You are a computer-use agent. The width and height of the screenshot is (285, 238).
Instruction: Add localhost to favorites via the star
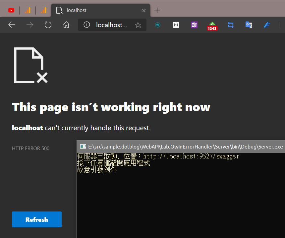[139, 25]
